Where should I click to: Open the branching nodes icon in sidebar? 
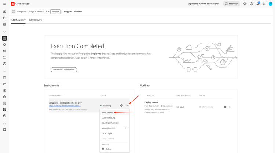click(4, 51)
